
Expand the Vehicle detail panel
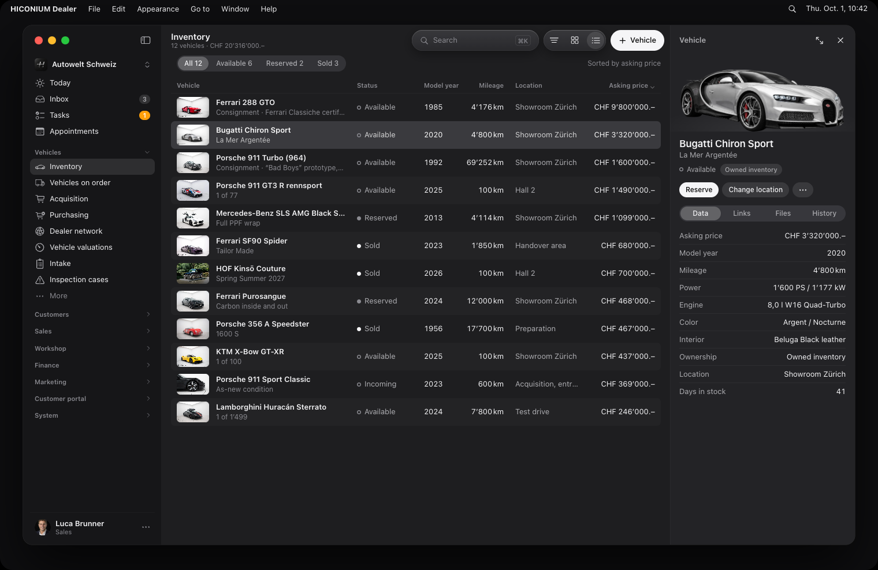(820, 40)
